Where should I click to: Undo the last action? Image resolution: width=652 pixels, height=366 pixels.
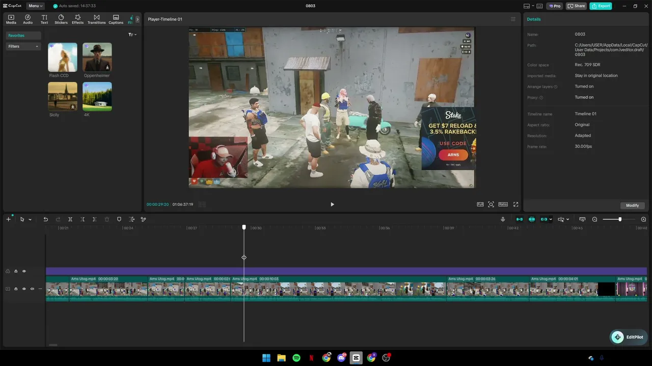pos(45,220)
